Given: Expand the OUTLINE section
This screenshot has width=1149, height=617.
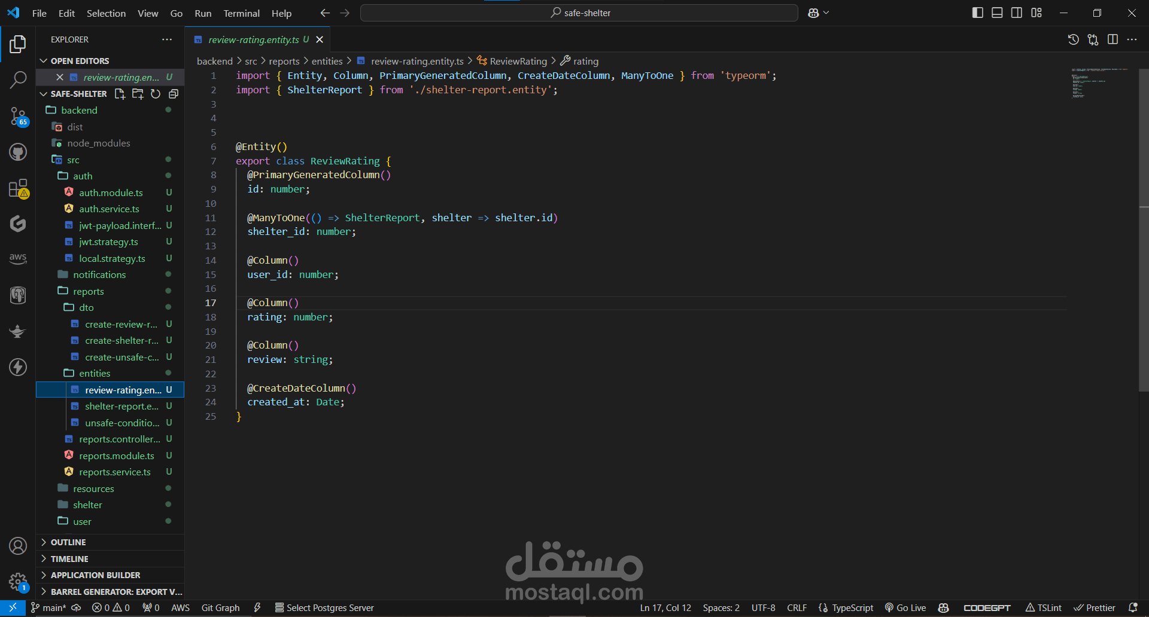Looking at the screenshot, I should [x=111, y=542].
